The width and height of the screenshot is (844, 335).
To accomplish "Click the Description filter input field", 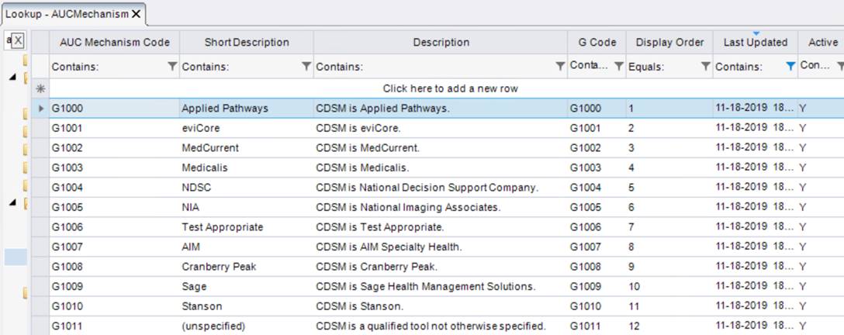I will (x=433, y=67).
